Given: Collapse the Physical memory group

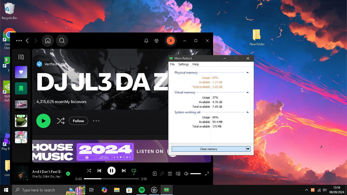Looking at the screenshot, I should pyautogui.click(x=247, y=73).
